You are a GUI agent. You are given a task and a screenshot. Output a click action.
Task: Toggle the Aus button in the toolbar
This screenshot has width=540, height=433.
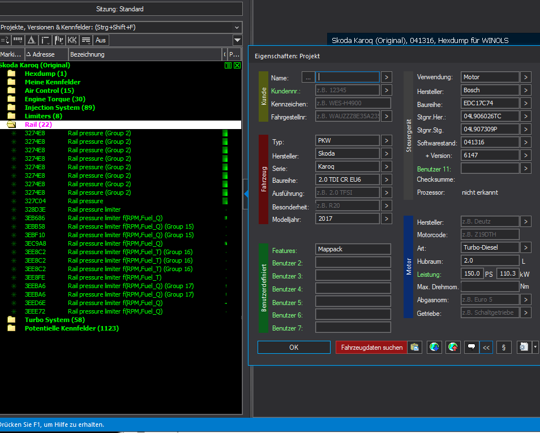point(101,40)
